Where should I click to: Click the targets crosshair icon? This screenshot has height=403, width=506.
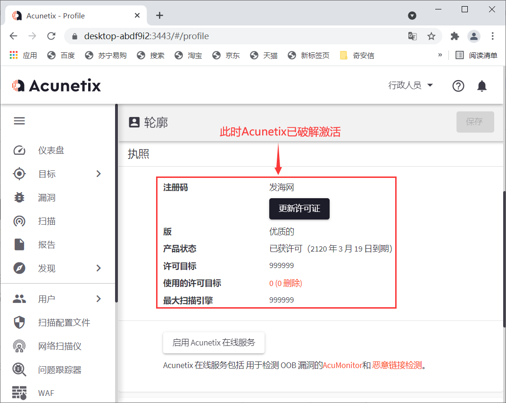coord(19,174)
